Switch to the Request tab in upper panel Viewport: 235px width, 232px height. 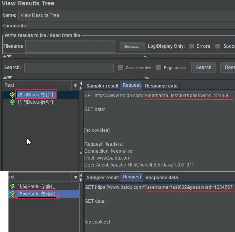(132, 85)
